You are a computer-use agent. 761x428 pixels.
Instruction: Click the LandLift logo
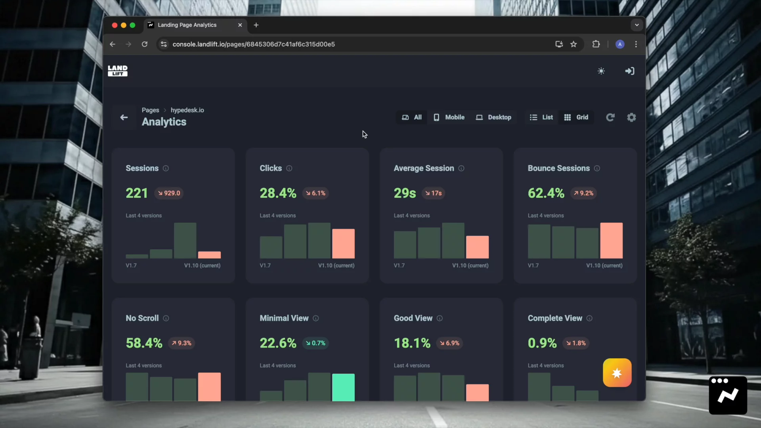[x=117, y=71]
